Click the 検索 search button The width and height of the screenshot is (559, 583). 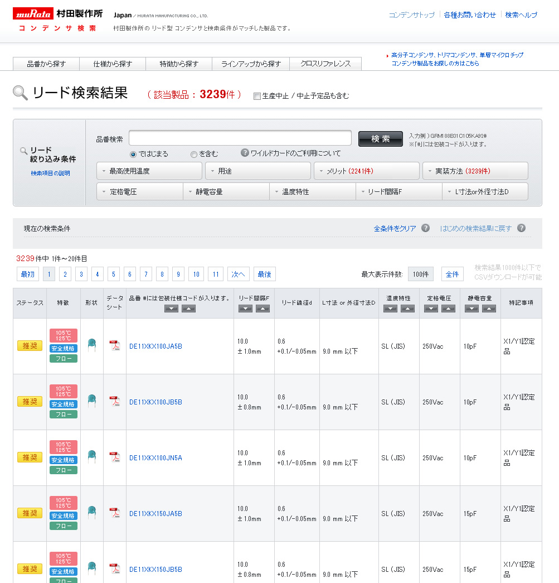(x=380, y=139)
